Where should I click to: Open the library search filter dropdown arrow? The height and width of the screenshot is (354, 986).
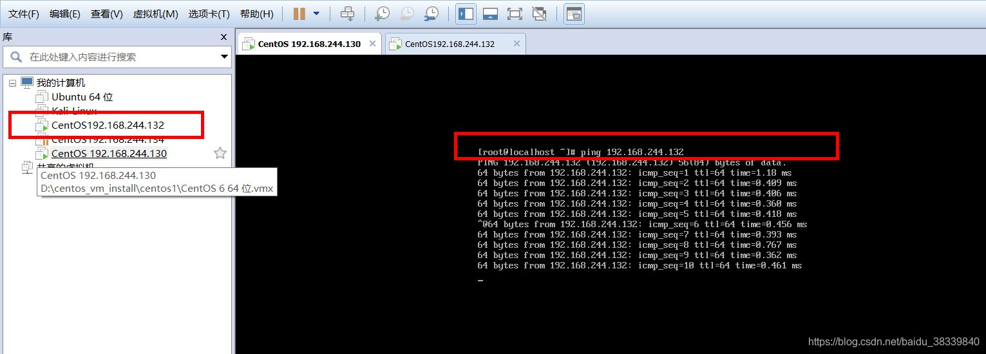(x=224, y=57)
